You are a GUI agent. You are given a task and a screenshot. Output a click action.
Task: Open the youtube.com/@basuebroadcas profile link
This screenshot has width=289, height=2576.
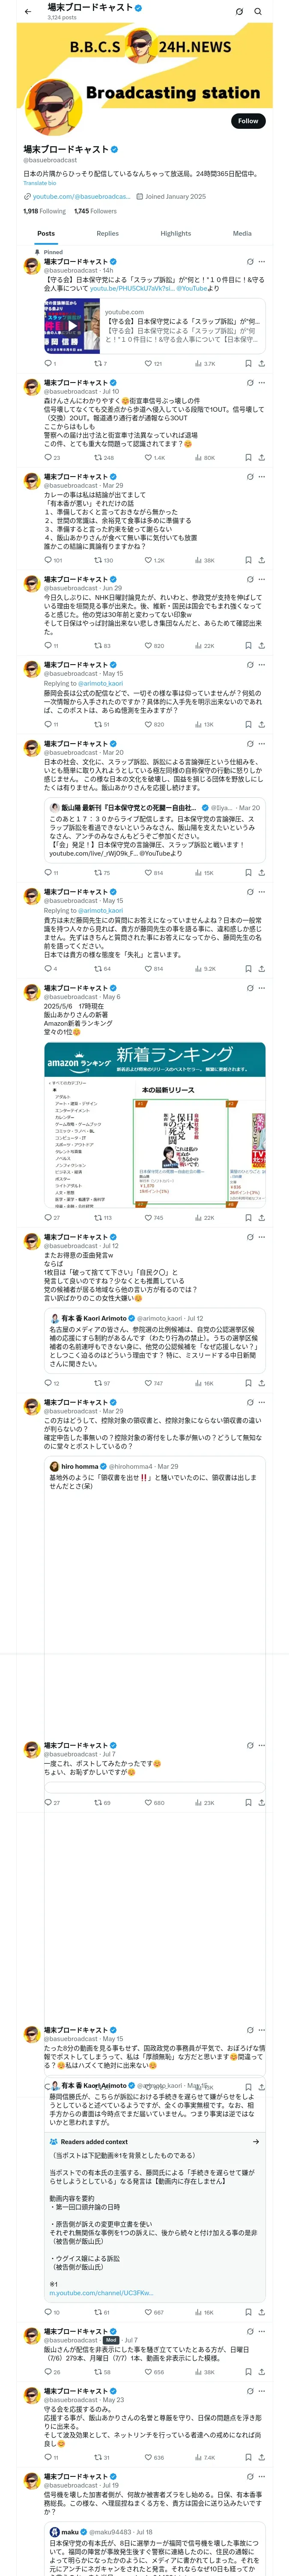click(x=81, y=197)
